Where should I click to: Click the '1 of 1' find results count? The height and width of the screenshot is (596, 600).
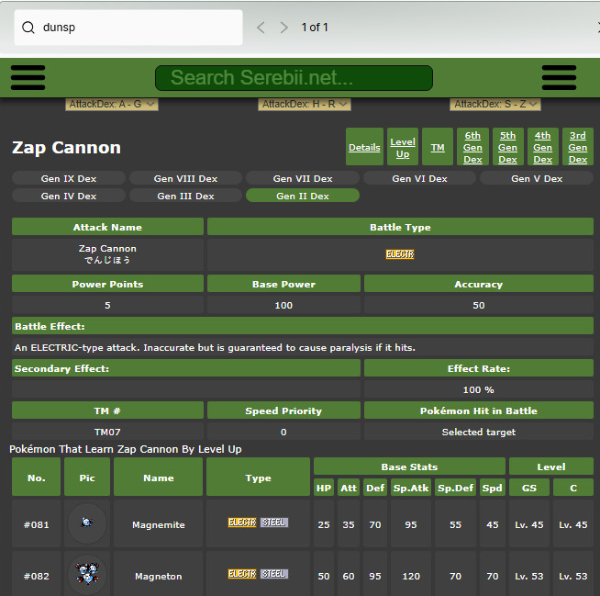[315, 28]
